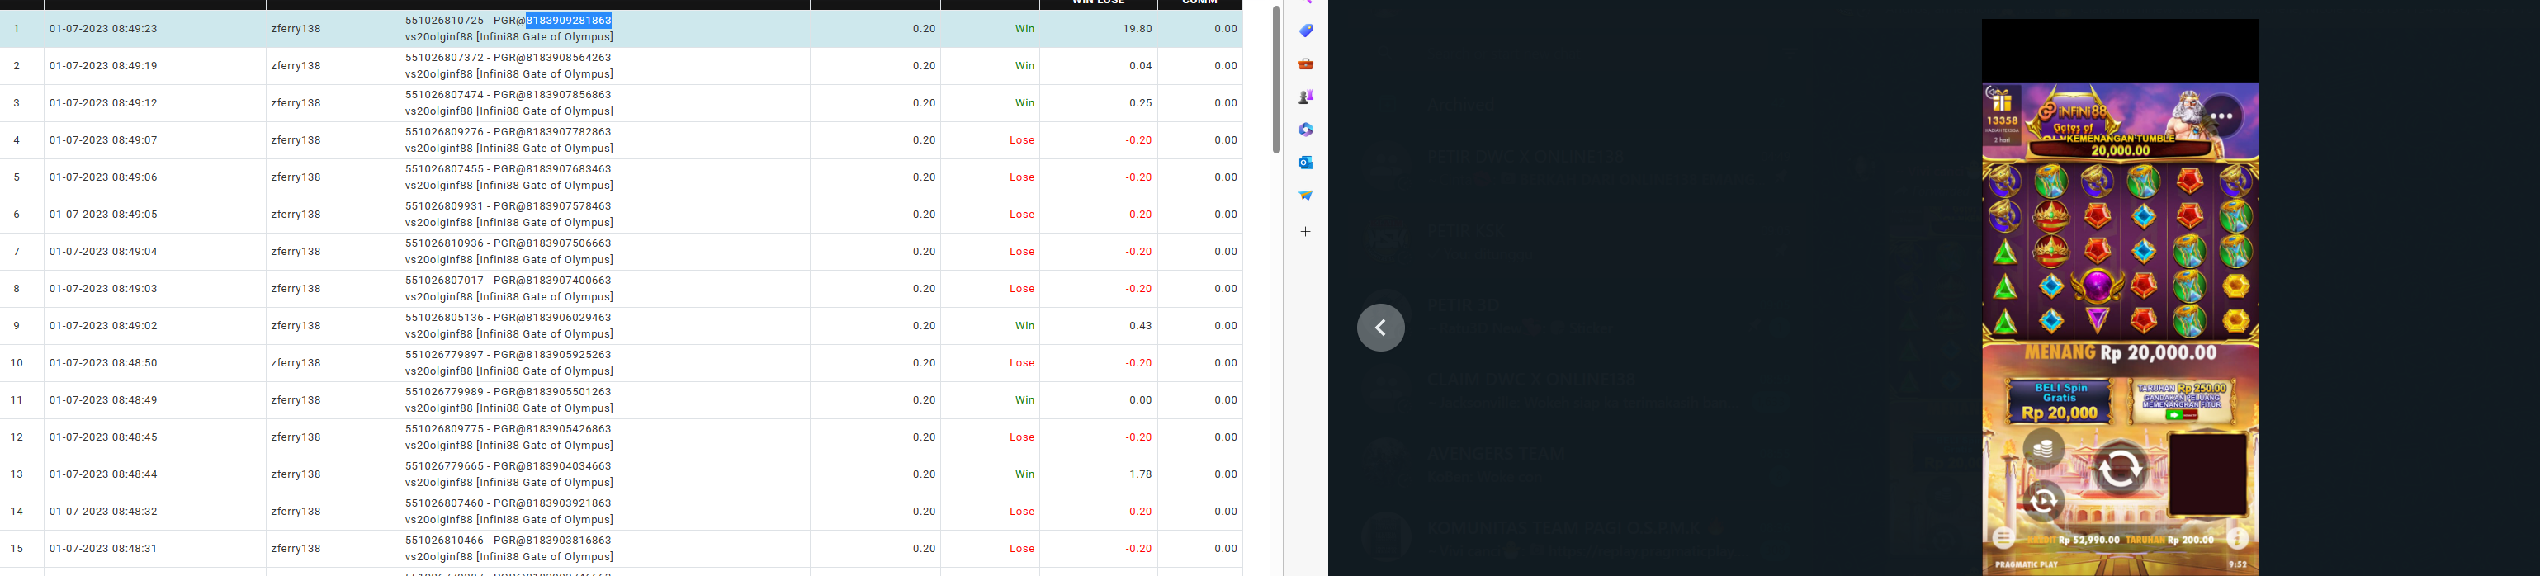Screen dimensions: 2540x576
Task: Click Lose status in row 4
Action: pyautogui.click(x=1023, y=140)
